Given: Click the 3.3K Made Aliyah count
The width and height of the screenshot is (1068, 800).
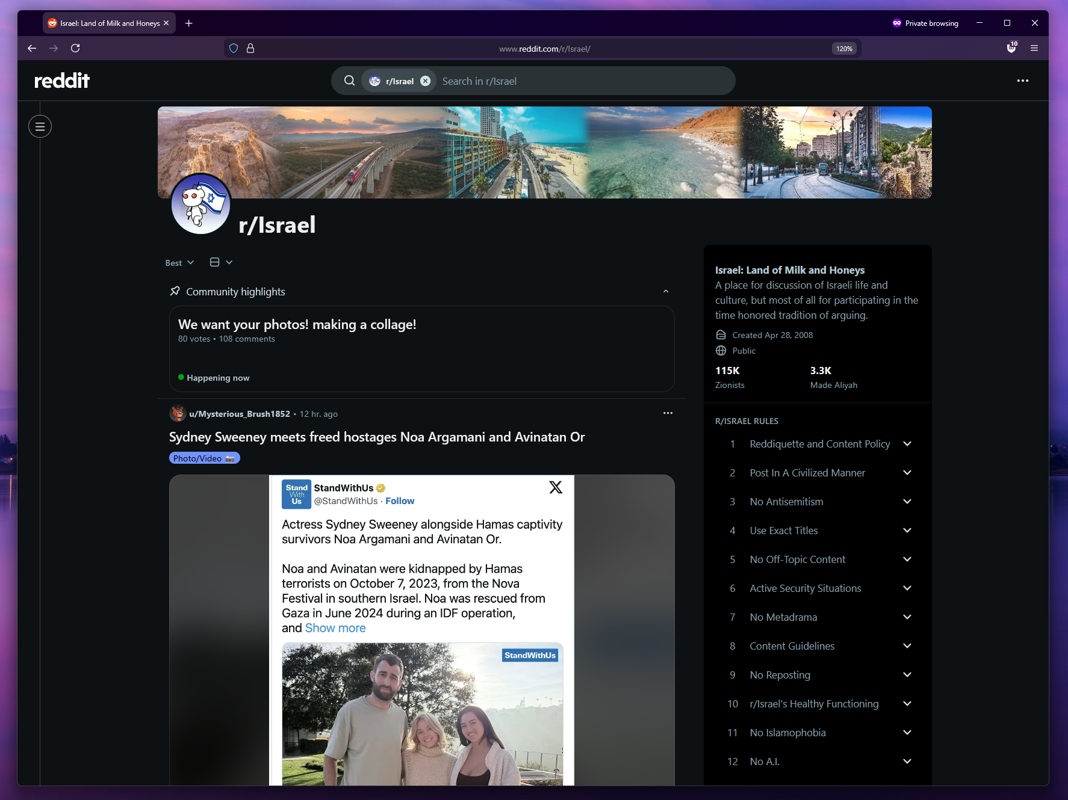Looking at the screenshot, I should click(x=834, y=377).
